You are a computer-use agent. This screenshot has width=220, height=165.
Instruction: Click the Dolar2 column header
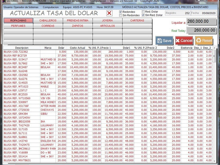click(x=171, y=48)
